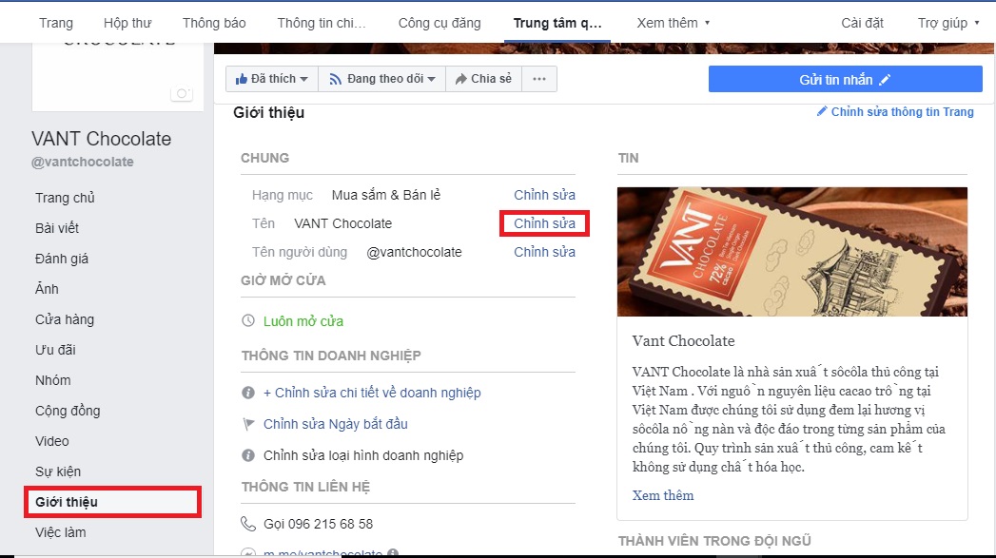Expand the Trợ giúp dropdown

[948, 23]
